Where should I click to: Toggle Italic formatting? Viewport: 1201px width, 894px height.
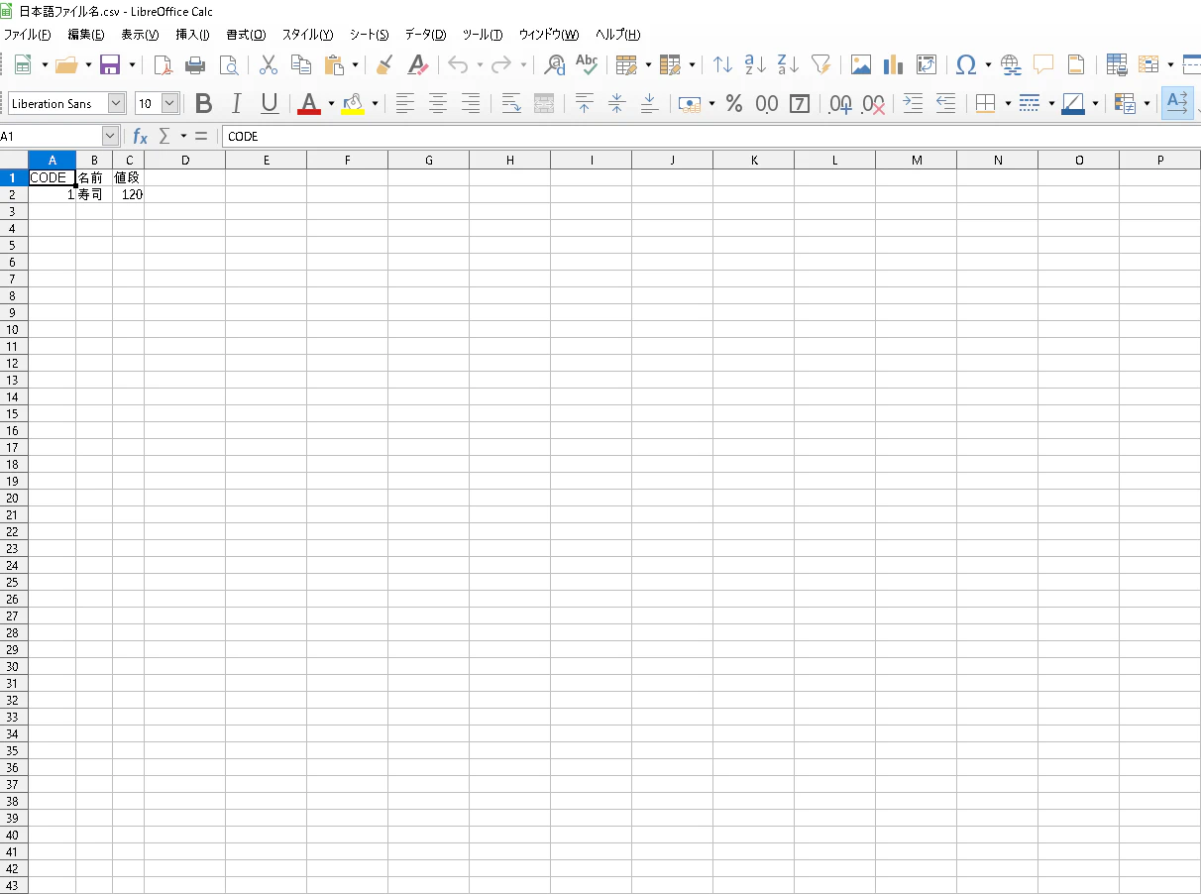click(236, 103)
